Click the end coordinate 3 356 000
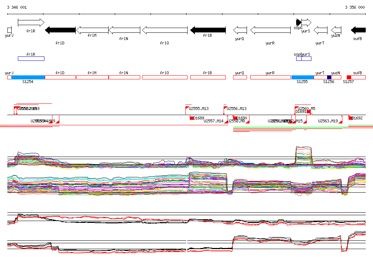This screenshot has height=260, width=373. (355, 7)
